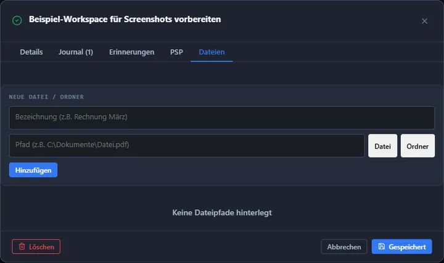
Task: Click the green completed-status check icon
Action: [x=17, y=20]
